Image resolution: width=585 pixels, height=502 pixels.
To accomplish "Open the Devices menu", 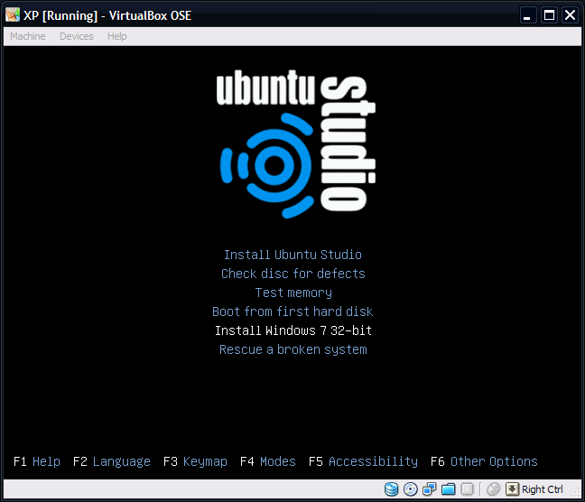I will click(x=77, y=36).
